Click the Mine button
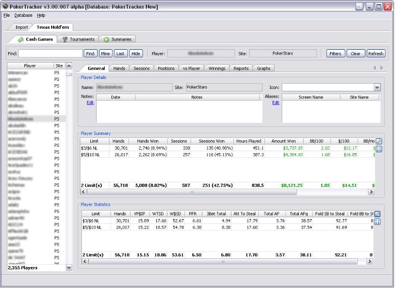Image resolution: width=395 pixels, height=288 pixels. click(105, 54)
